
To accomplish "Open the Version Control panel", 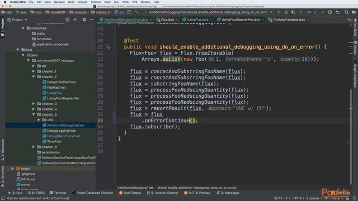I will 163,193.
